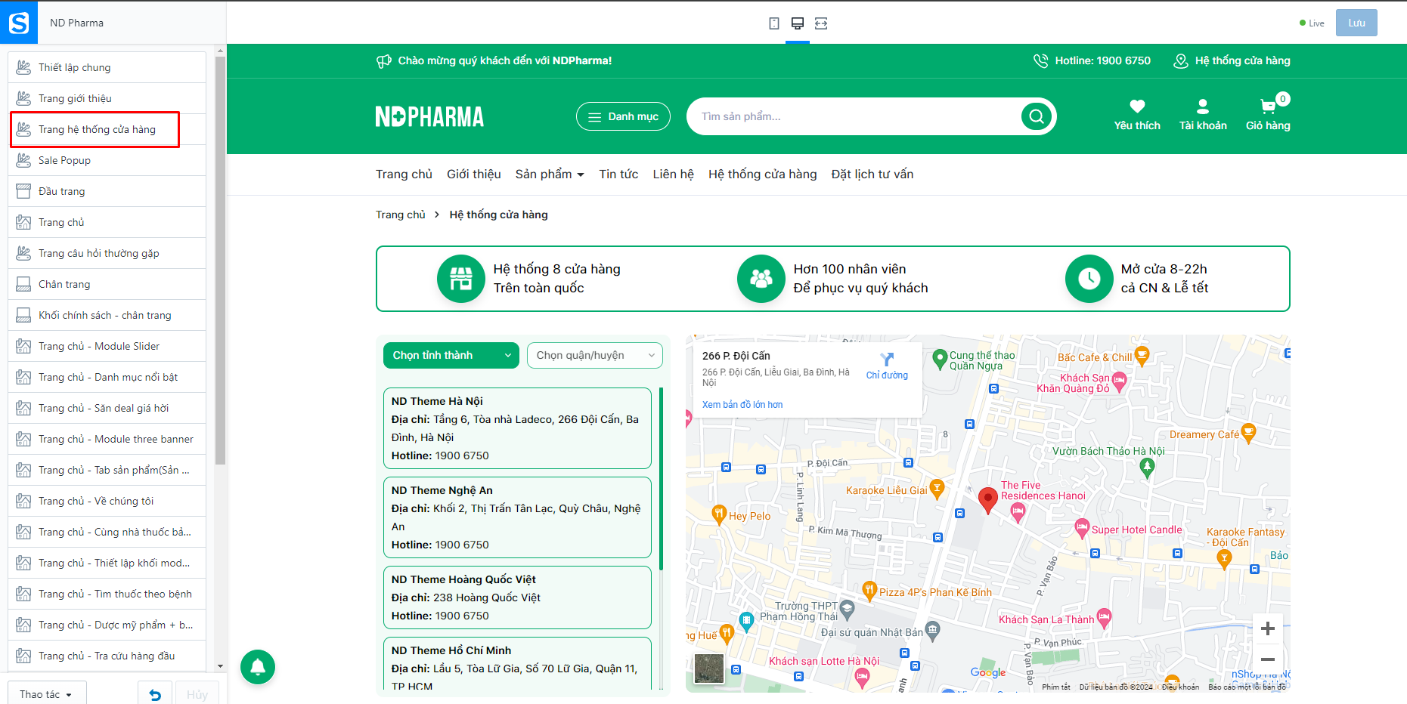Select the ND Theme Hà Nội store card

pyautogui.click(x=517, y=428)
